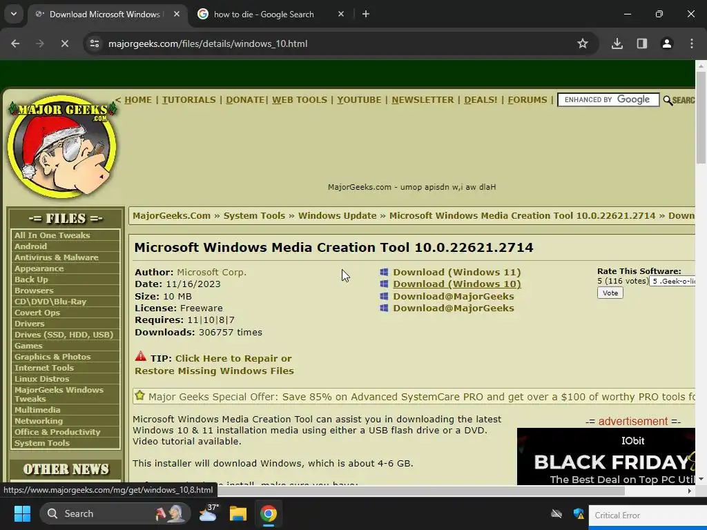Open a new browser tab

click(x=366, y=14)
